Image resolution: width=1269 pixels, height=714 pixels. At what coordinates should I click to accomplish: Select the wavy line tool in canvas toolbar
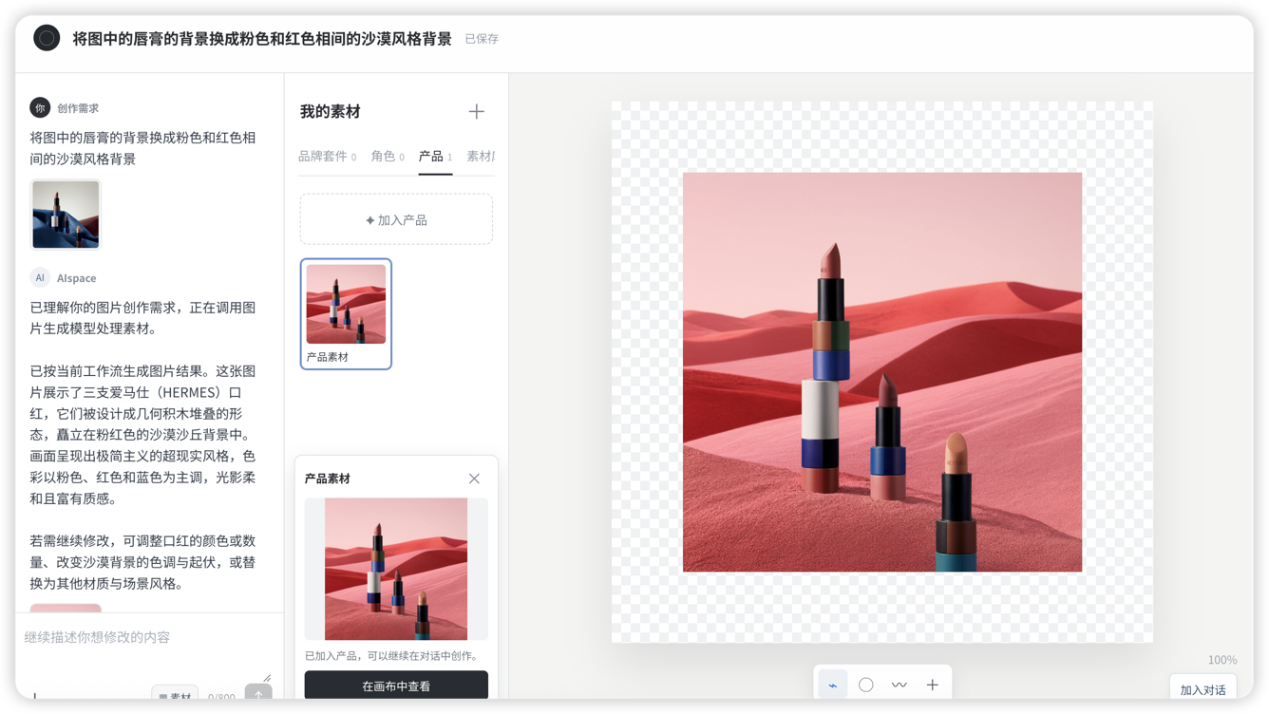tap(900, 685)
